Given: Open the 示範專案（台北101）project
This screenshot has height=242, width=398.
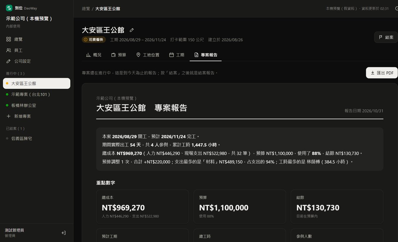Looking at the screenshot, I should (36, 94).
